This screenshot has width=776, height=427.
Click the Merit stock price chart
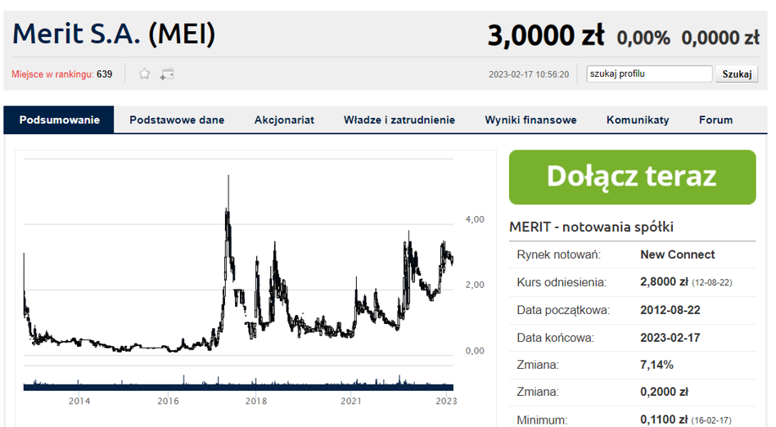(x=238, y=258)
